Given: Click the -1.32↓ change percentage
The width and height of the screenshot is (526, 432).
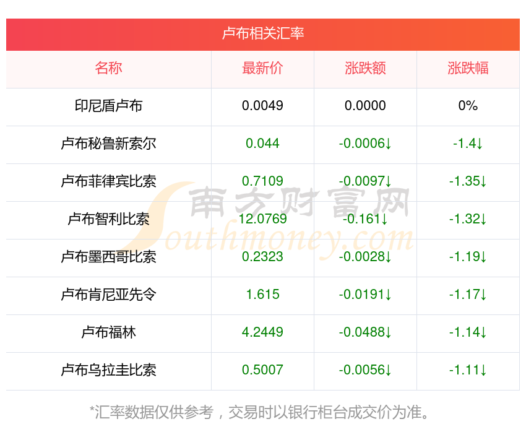Looking at the screenshot, I should [468, 219].
